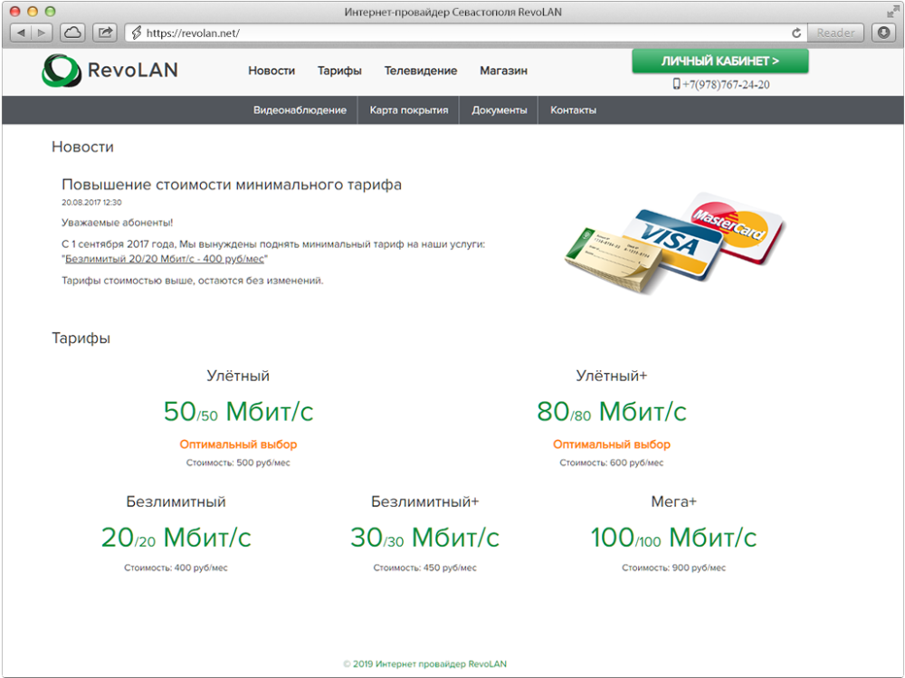Click the revolan.net address bar field

tap(452, 33)
